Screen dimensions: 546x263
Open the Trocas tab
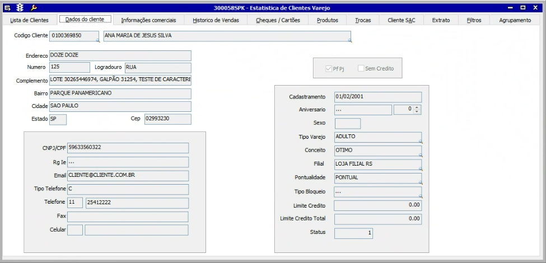coord(363,20)
